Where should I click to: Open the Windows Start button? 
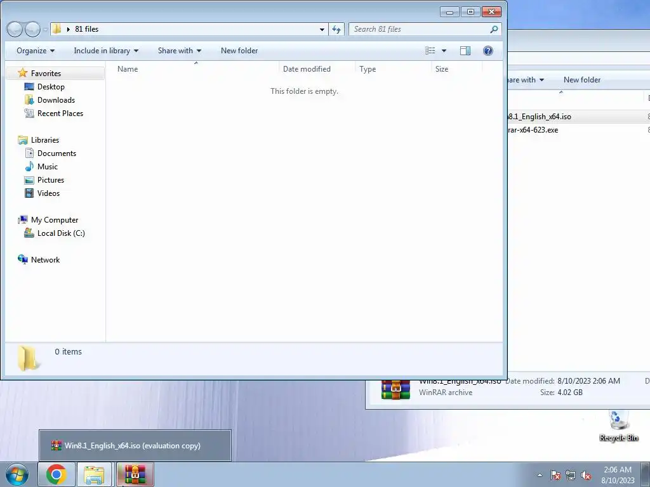coord(17,474)
